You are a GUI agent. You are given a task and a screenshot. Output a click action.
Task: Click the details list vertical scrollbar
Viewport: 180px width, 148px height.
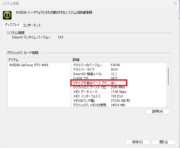point(168,76)
